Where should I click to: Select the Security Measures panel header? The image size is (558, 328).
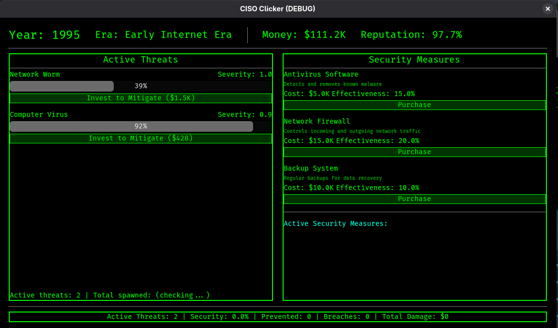[414, 60]
